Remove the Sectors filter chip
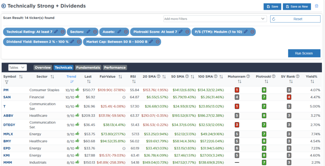This screenshot has height=166, width=325. pyautogui.click(x=94, y=32)
